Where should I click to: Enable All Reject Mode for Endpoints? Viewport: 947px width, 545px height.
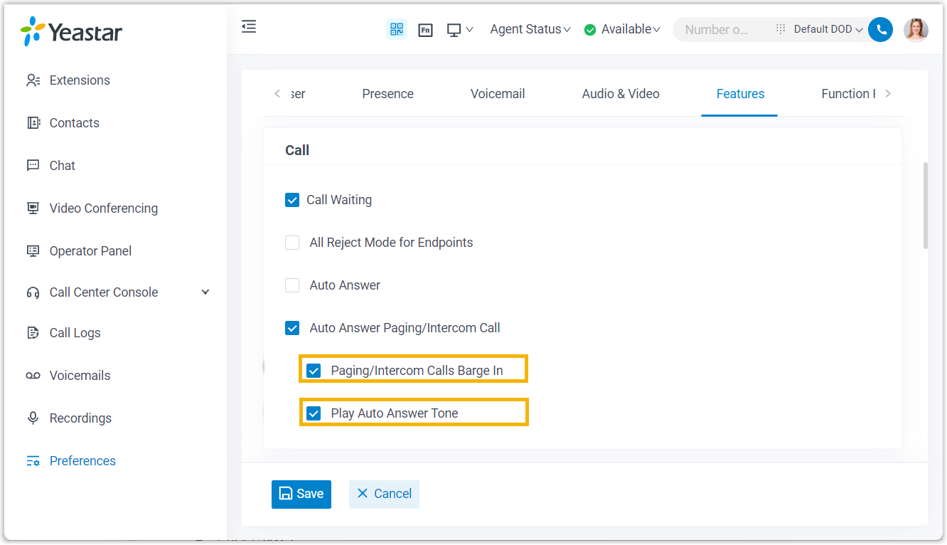pyautogui.click(x=292, y=243)
